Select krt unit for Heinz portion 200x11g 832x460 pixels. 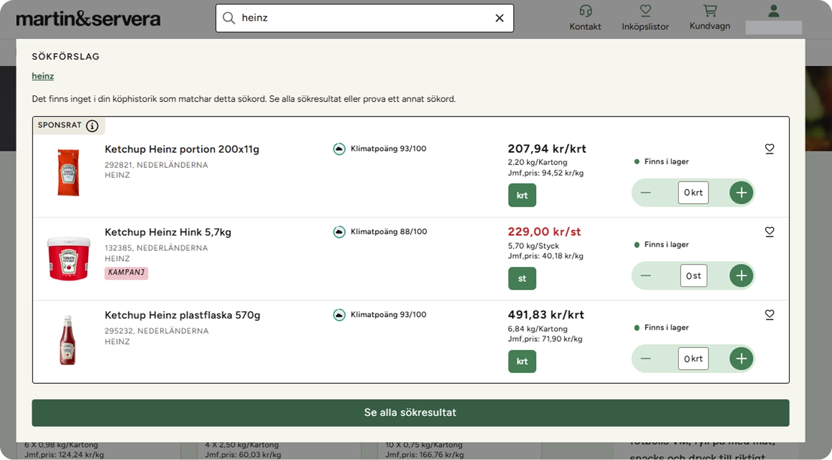pyautogui.click(x=522, y=195)
